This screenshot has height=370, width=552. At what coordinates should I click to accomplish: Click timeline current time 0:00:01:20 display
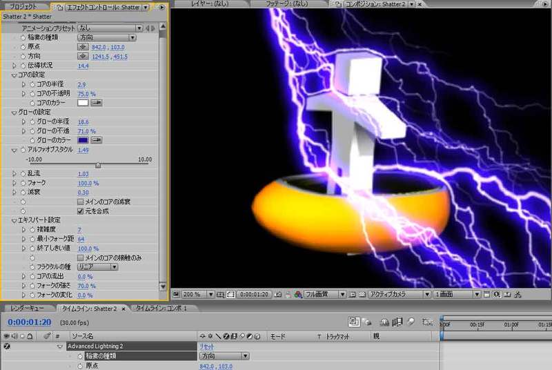click(x=30, y=322)
